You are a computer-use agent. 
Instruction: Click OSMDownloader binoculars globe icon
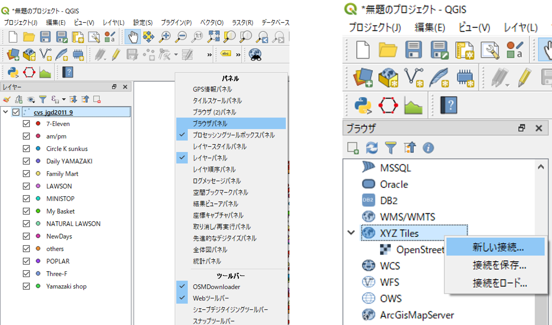[x=255, y=55]
